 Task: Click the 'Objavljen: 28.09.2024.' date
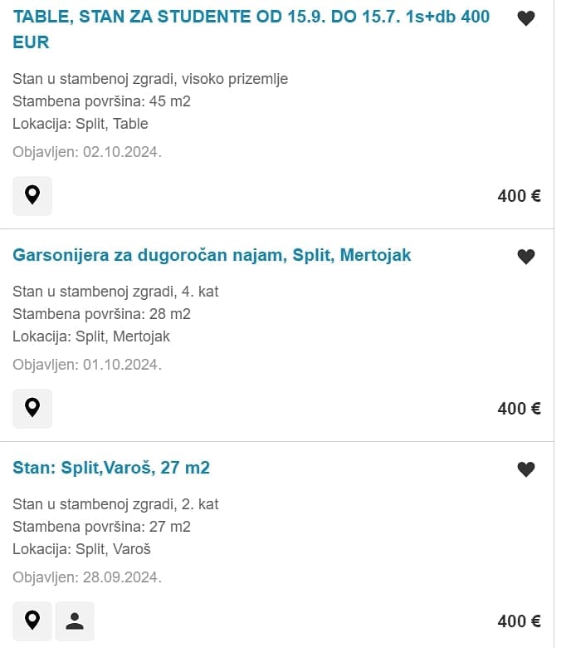pyautogui.click(x=87, y=577)
